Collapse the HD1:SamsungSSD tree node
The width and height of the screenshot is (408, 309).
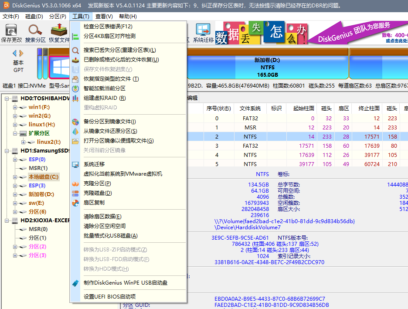click(x=7, y=151)
